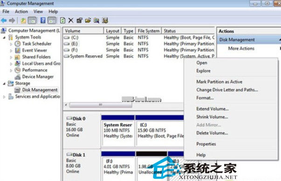Expand Local Users and Groups node
This screenshot has width=281, height=181.
click(11, 64)
